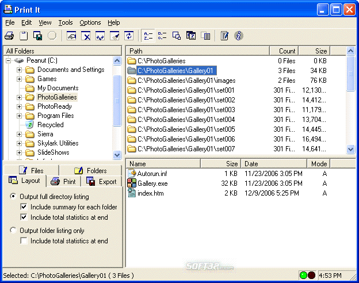Image resolution: width=359 pixels, height=283 pixels.
Task: Uncheck Include summary for each folder
Action: (x=24, y=206)
